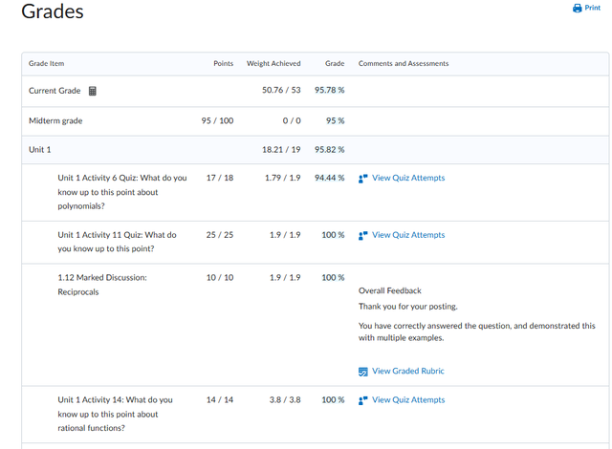Image resolution: width=612 pixels, height=449 pixels.
Task: Click 'Thank you for your posting.' feedback
Action: coord(408,307)
